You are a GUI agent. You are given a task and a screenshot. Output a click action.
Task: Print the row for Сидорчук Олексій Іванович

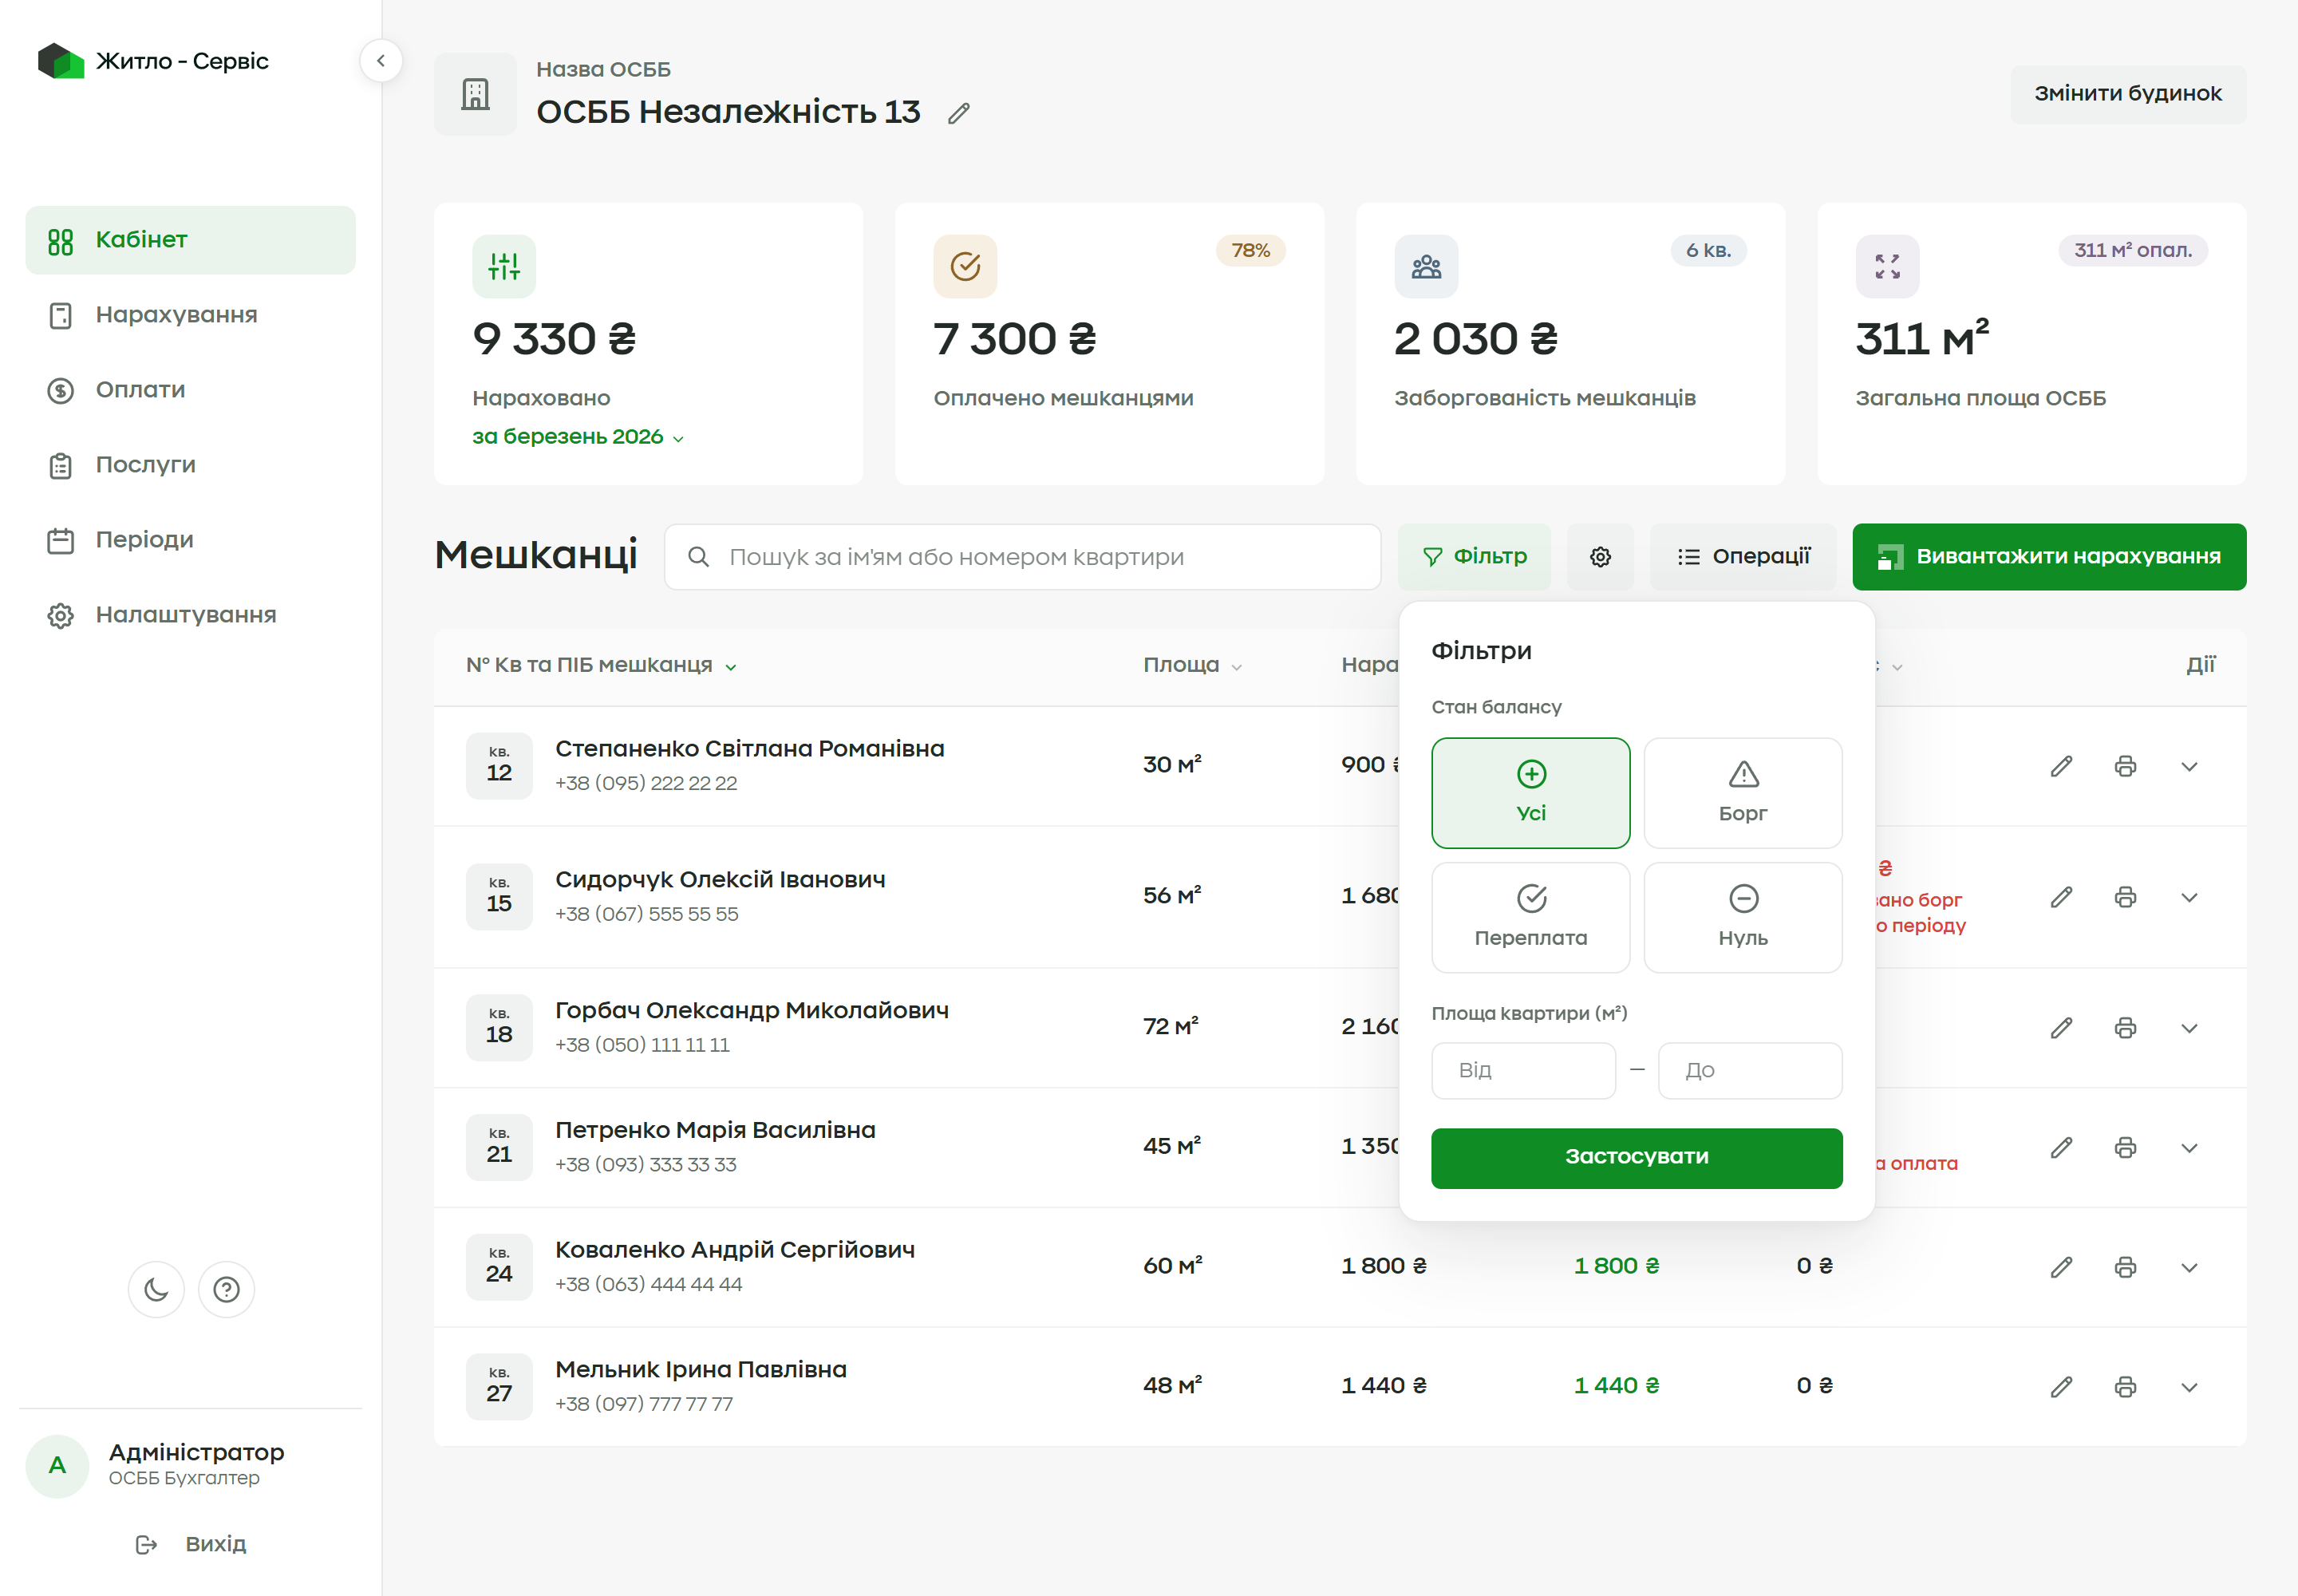tap(2126, 898)
